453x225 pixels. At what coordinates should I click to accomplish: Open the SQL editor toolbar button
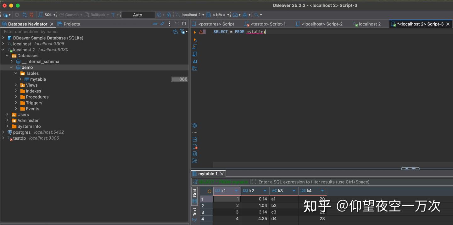tap(45, 15)
